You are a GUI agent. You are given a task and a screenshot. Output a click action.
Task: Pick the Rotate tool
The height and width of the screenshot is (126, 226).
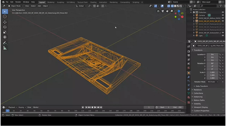point(5,27)
